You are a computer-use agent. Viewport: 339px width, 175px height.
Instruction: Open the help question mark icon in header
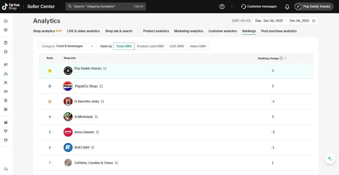click(222, 7)
